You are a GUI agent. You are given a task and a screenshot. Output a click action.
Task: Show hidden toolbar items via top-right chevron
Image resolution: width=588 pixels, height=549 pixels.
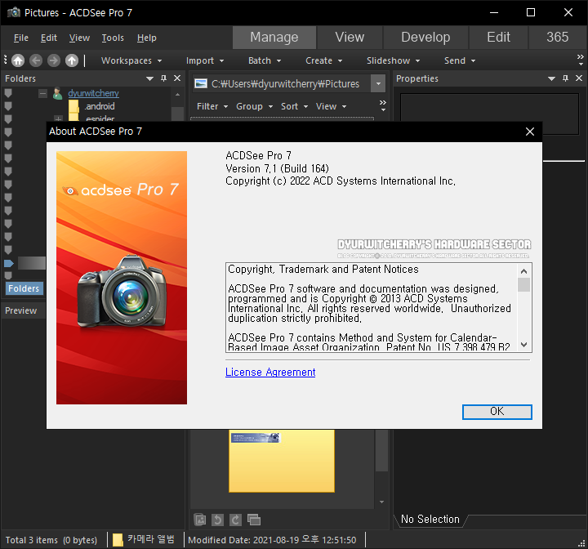(x=580, y=60)
